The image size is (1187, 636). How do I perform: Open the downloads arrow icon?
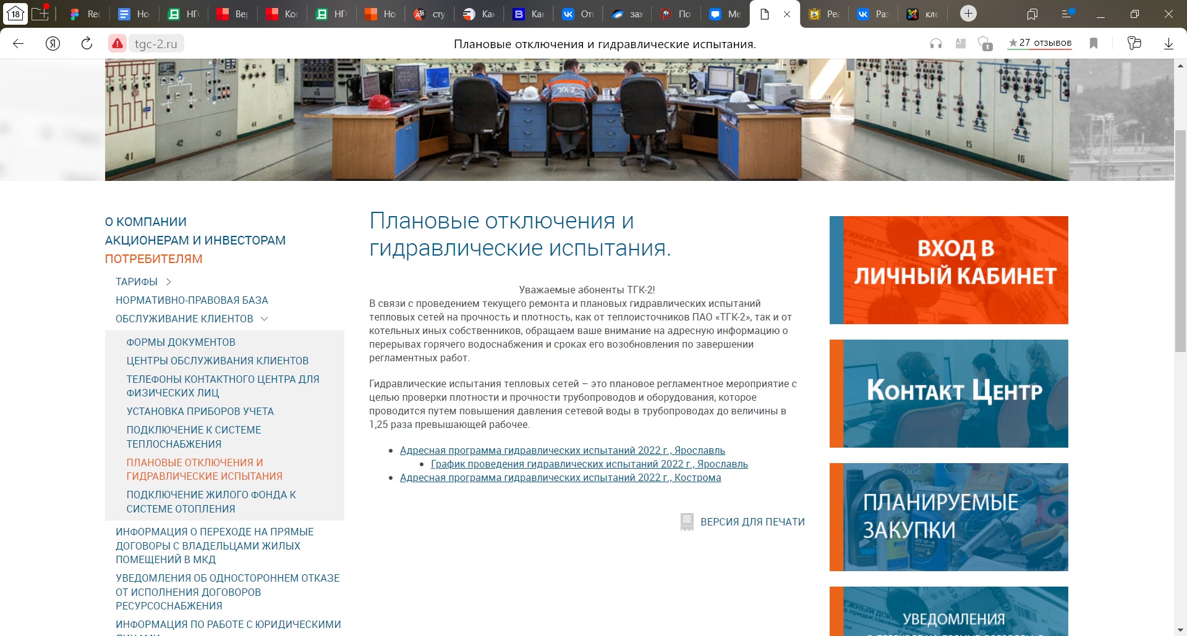click(x=1168, y=43)
